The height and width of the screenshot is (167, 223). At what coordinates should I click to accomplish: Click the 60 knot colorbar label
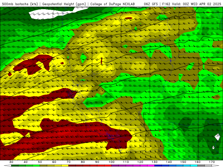[x=54, y=162]
